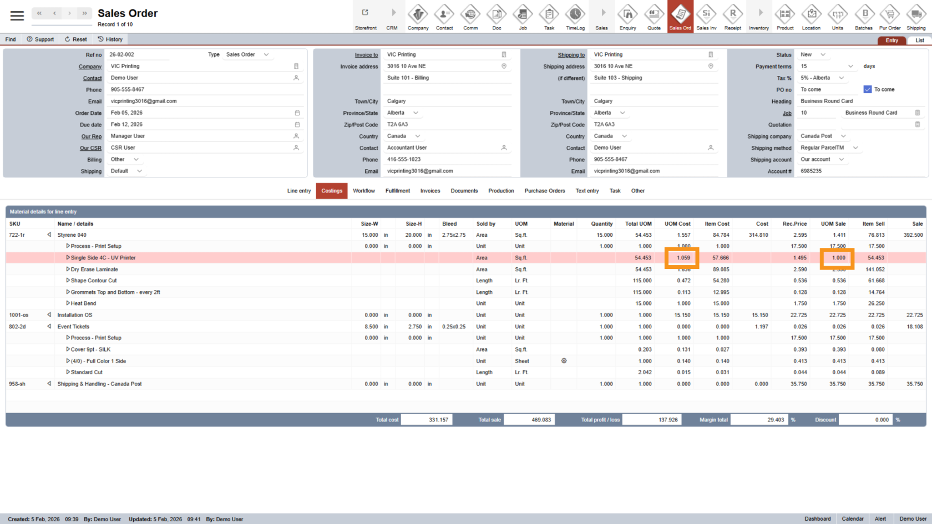The height and width of the screenshot is (524, 932).
Task: Open the Order Date calendar icon
Action: [297, 113]
